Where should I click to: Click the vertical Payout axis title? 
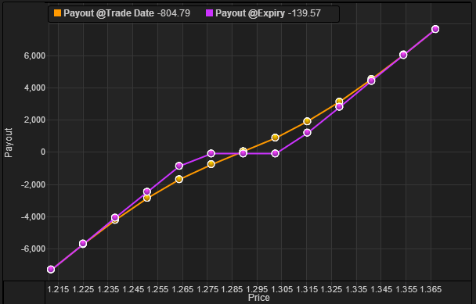point(9,142)
